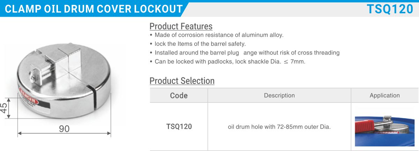The width and height of the screenshot is (419, 151).
Task: Click the Product Features heading
Action: tap(181, 26)
